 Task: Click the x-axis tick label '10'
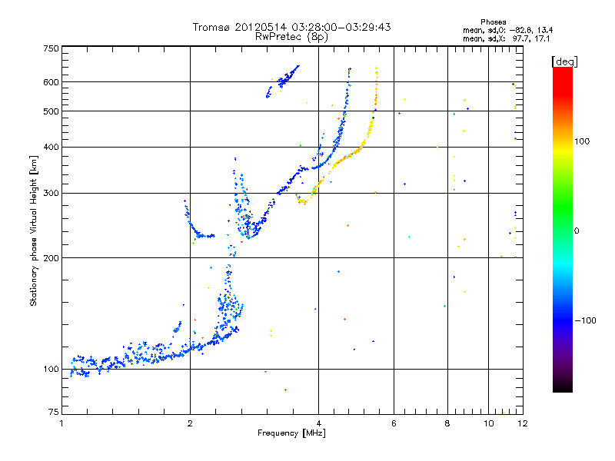tap(489, 423)
